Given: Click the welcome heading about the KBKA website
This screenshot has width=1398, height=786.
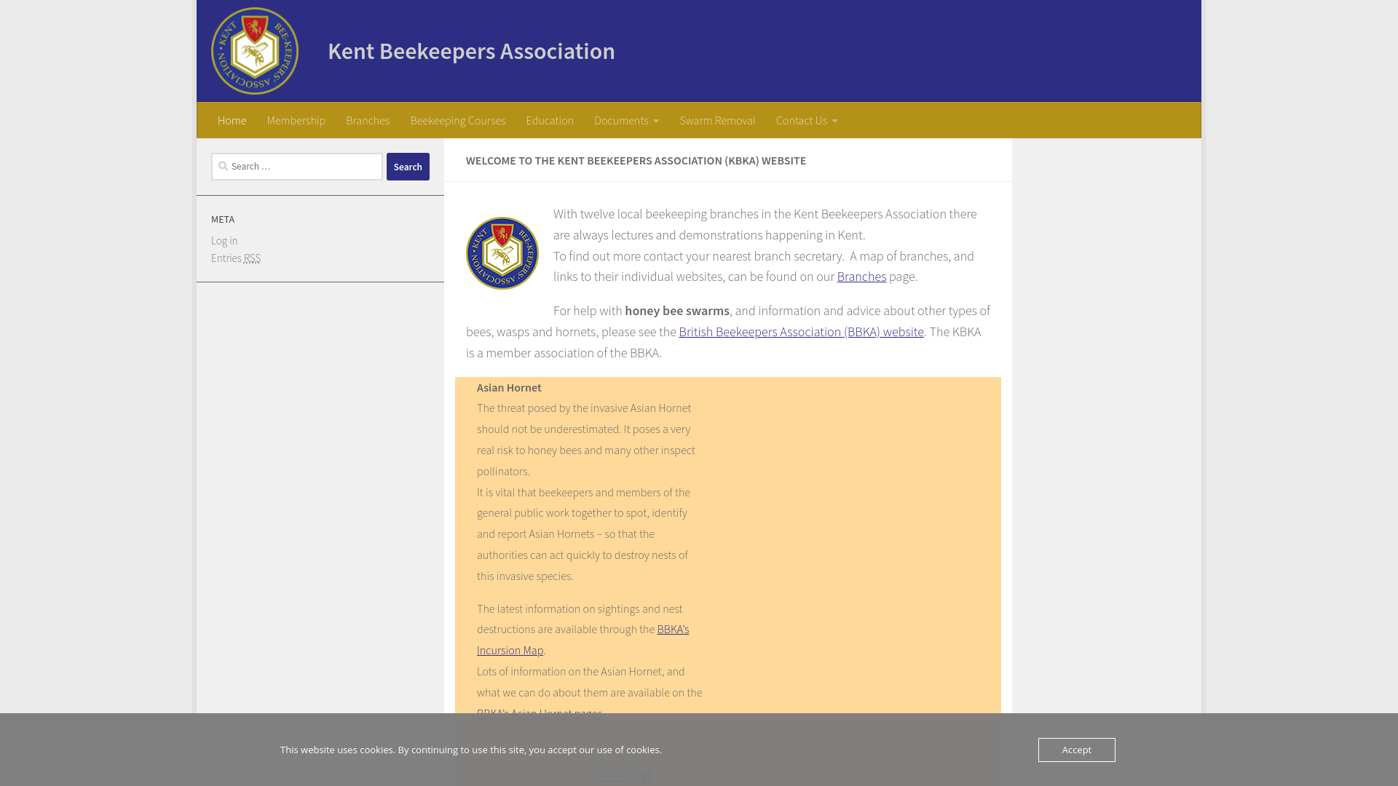Looking at the screenshot, I should pos(636,160).
